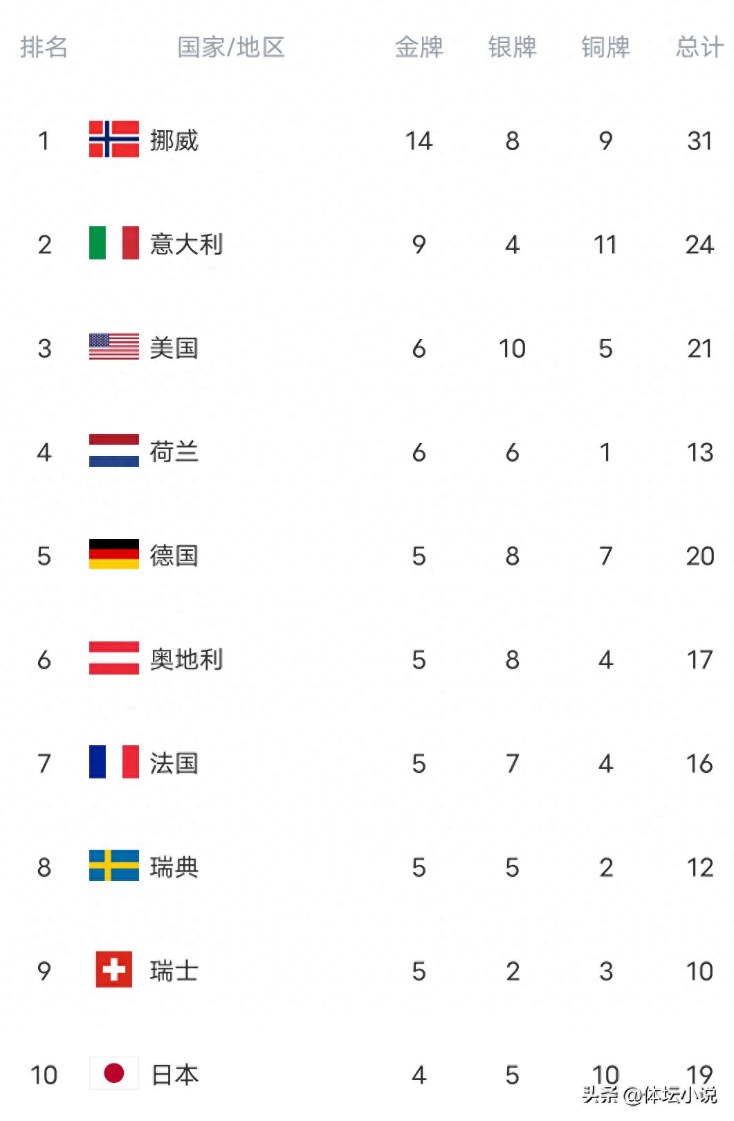Click the United States flag icon

tap(114, 347)
